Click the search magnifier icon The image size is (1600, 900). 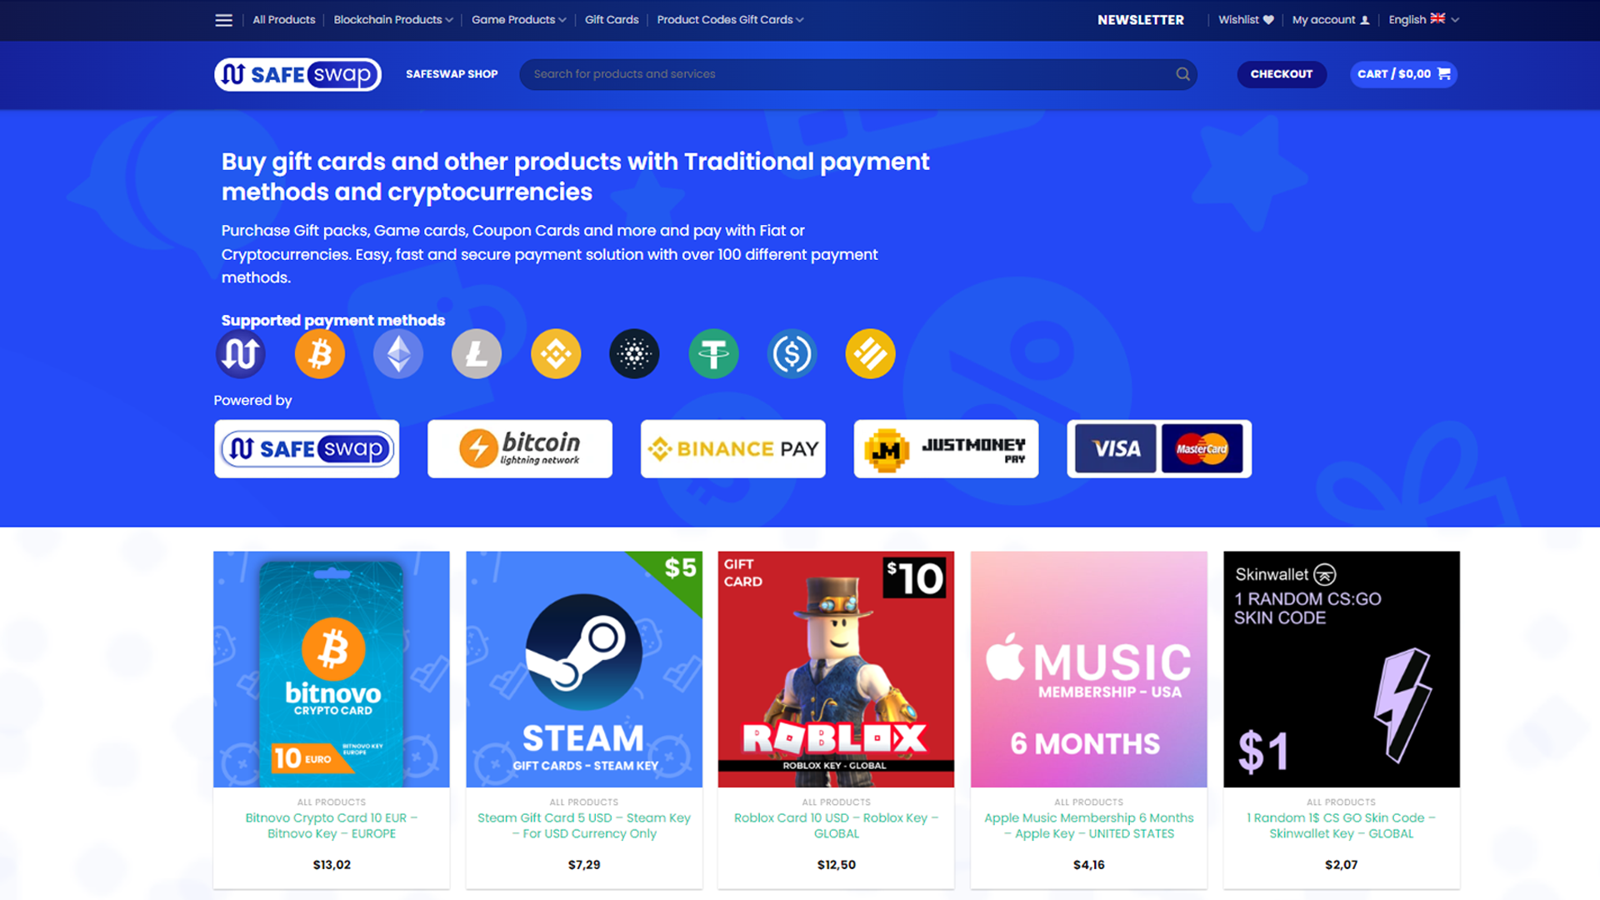click(x=1182, y=74)
